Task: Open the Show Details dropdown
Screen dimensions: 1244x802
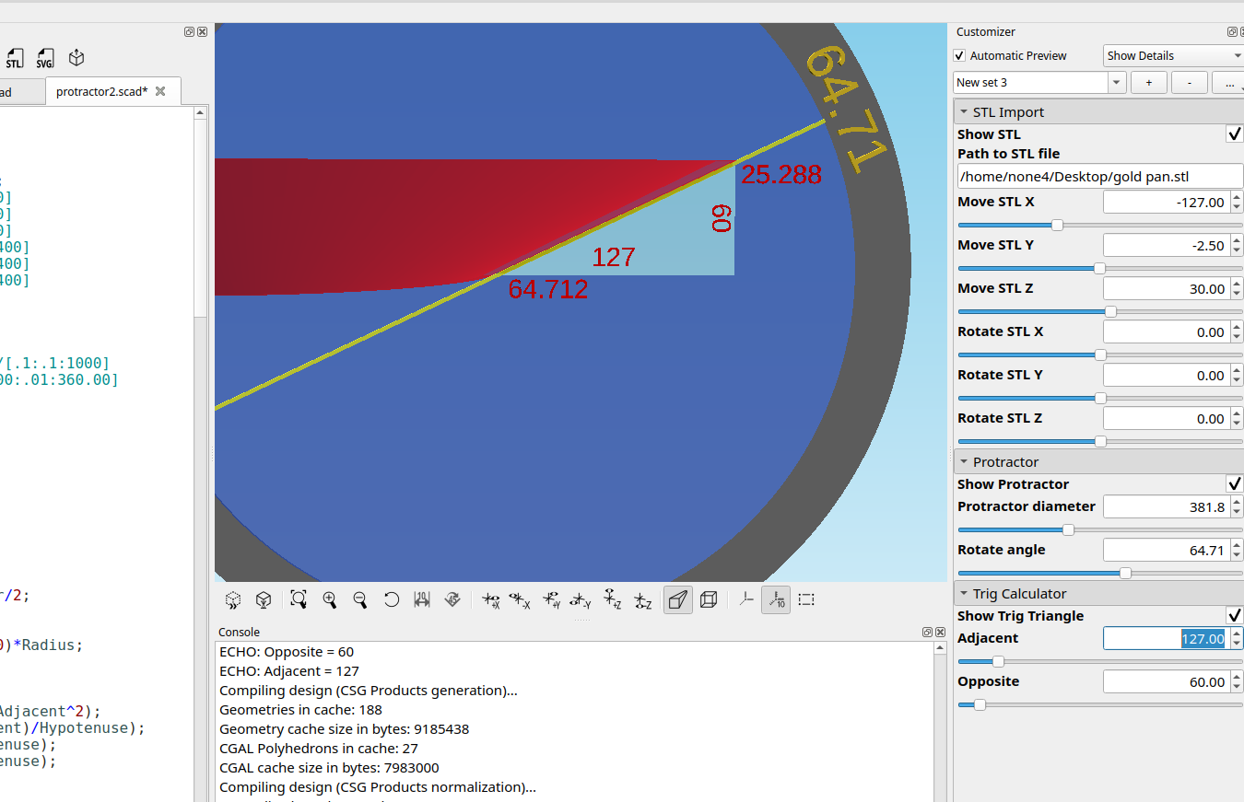Action: pos(1173,56)
